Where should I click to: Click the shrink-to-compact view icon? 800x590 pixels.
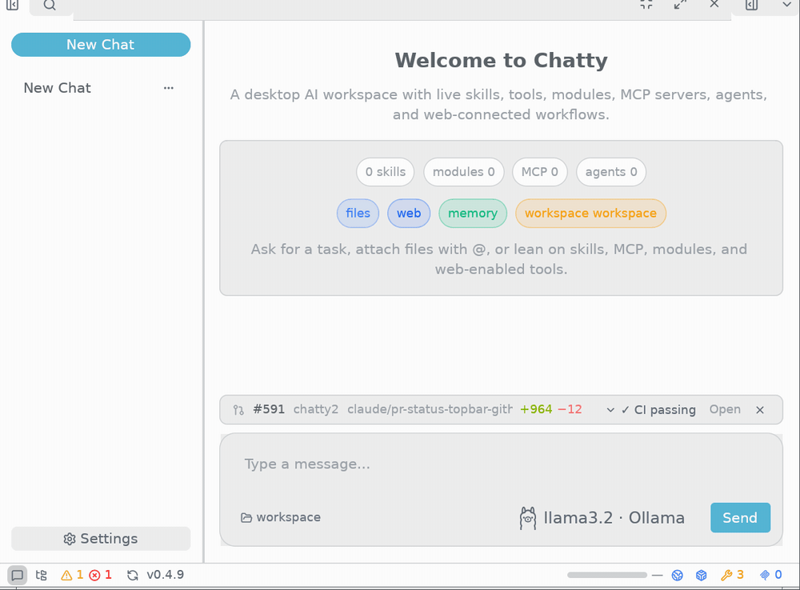click(x=646, y=5)
